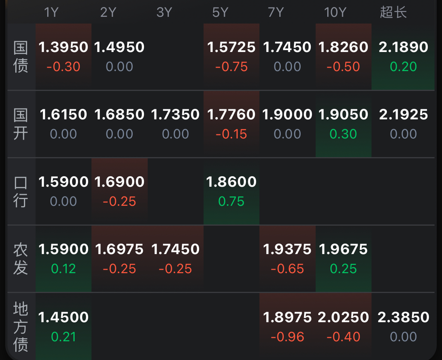Click the 国债 row label
Viewport: 442px width, 360px height.
tap(21, 57)
